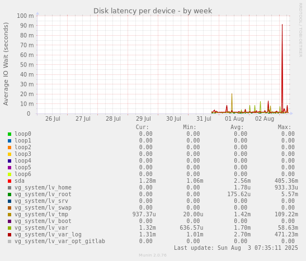Viewport: 306px width, 261px height.
Task: Click the lv_tmp max value '109.22m'
Action: tap(286, 215)
